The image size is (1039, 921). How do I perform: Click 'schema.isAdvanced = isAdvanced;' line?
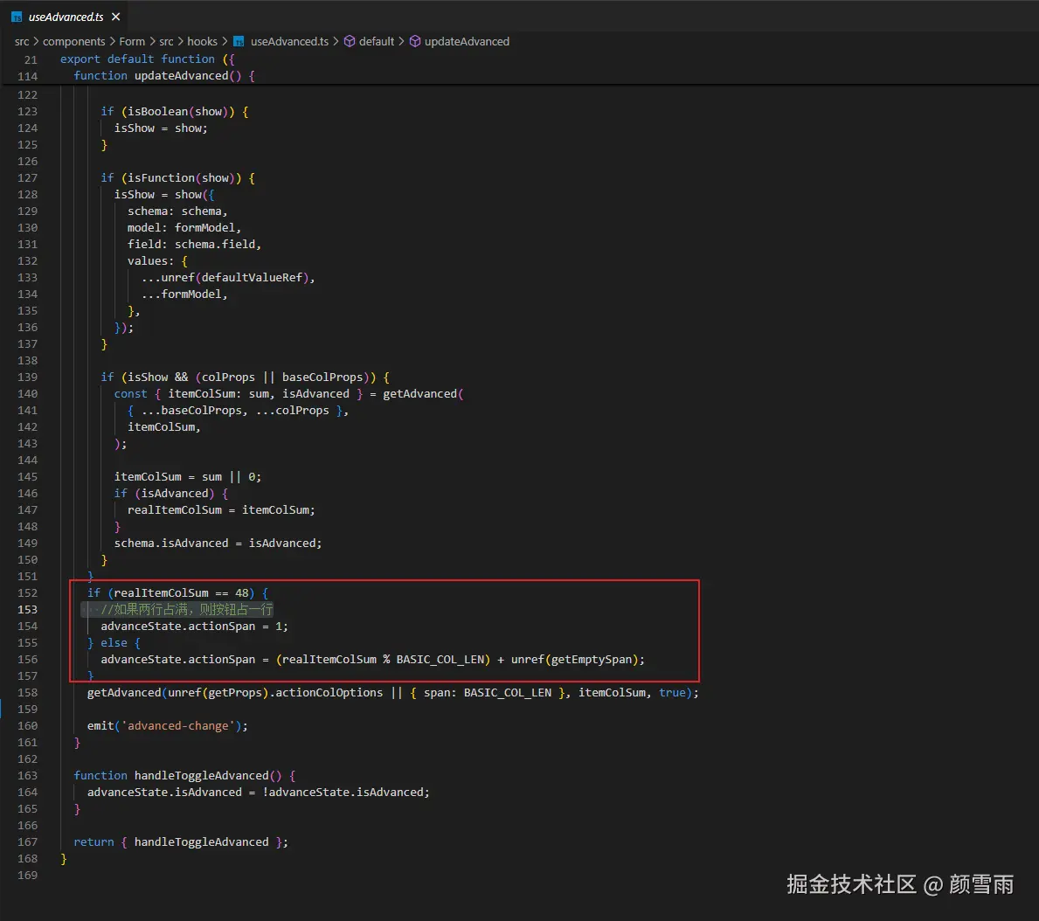(218, 544)
